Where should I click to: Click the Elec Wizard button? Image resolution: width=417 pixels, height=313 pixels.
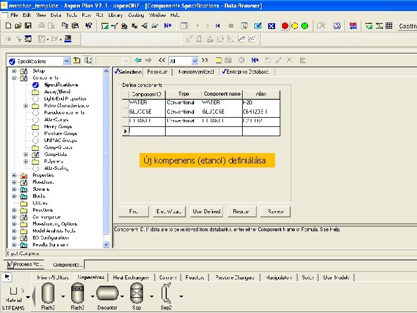pyautogui.click(x=170, y=212)
